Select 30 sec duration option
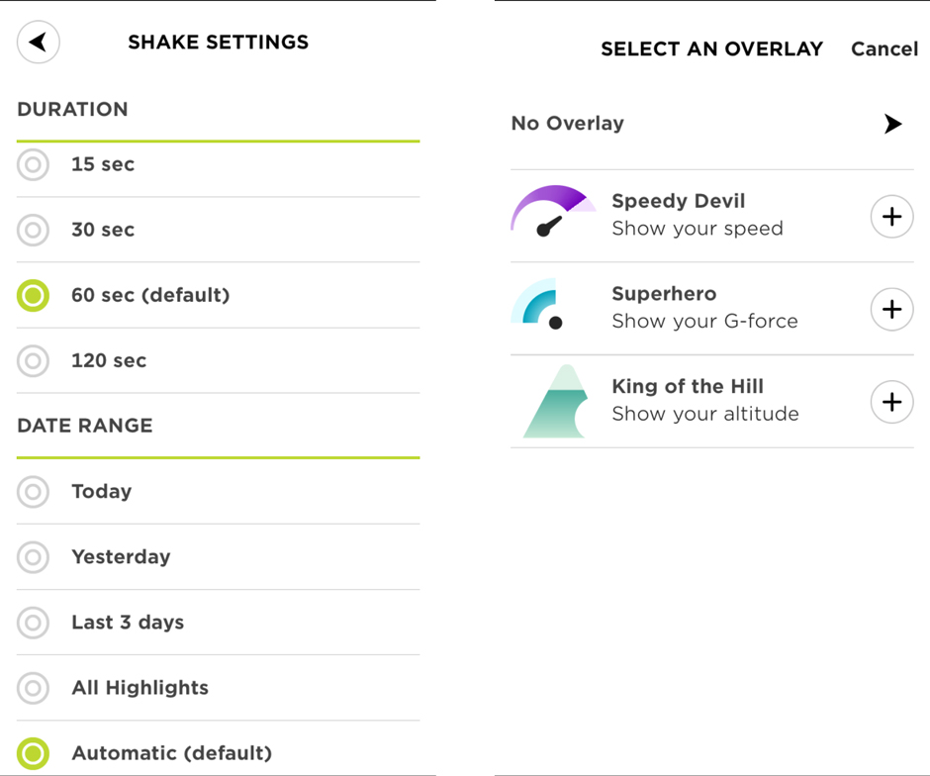The height and width of the screenshot is (776, 930). (34, 230)
